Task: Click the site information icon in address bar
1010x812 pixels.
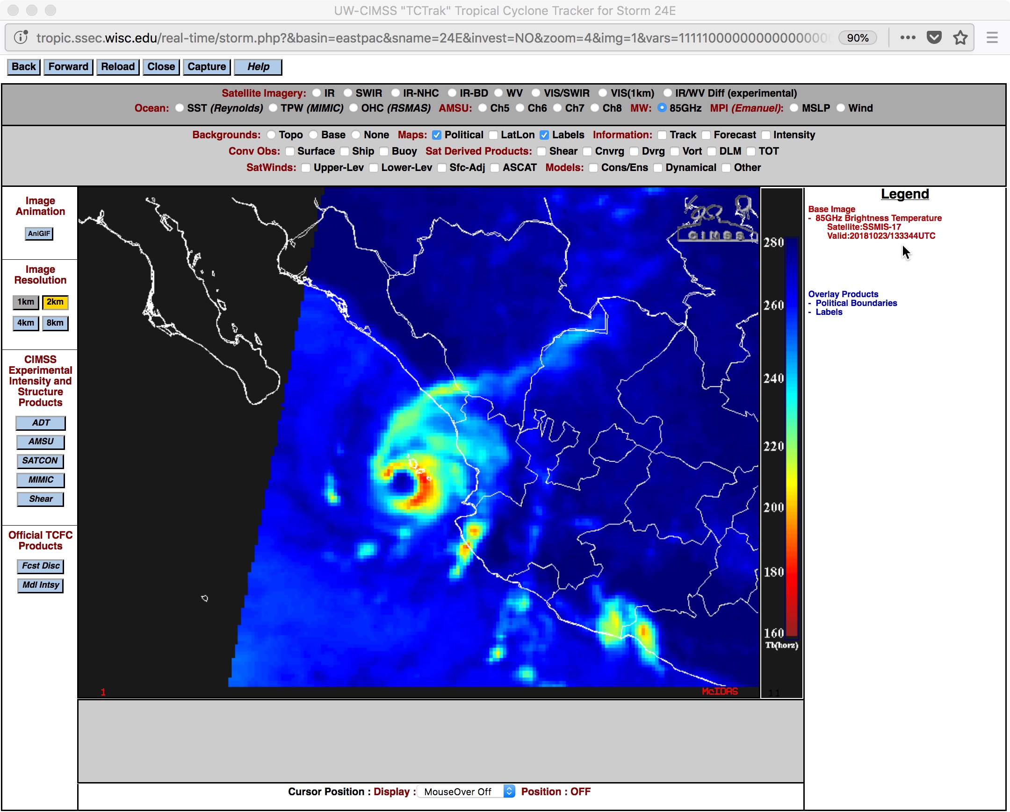Action: click(21, 37)
